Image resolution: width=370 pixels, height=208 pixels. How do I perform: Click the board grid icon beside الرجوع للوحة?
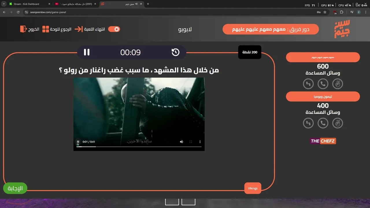point(46,29)
